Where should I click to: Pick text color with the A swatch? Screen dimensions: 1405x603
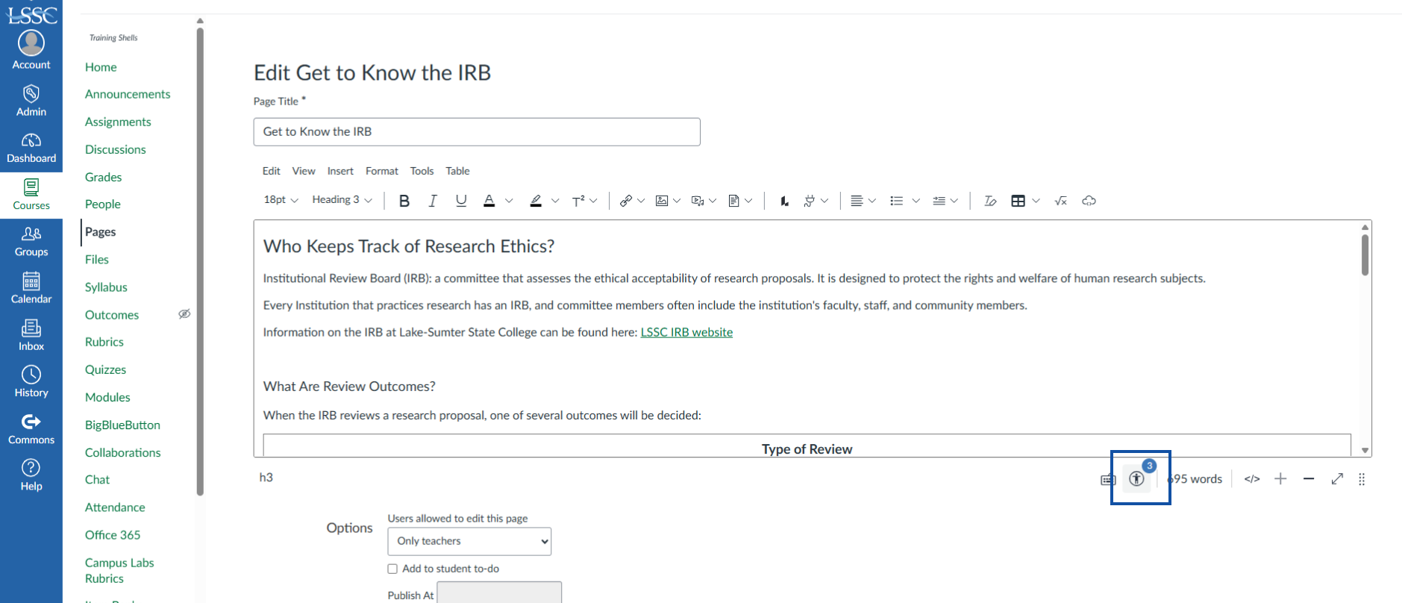point(489,201)
